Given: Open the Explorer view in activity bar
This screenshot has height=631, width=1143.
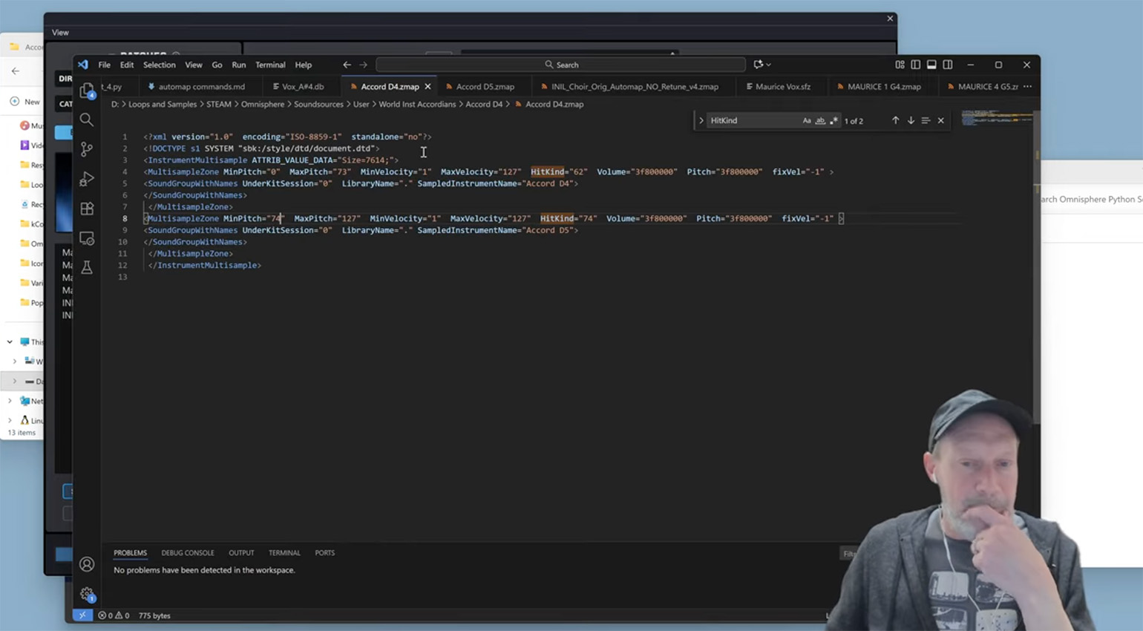Looking at the screenshot, I should point(87,91).
